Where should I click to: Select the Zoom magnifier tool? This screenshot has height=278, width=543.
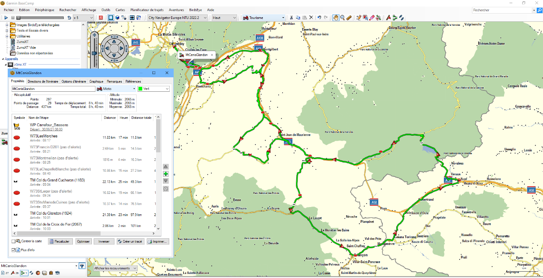point(343,18)
